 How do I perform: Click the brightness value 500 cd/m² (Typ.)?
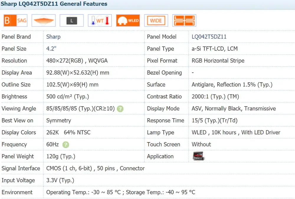click(x=68, y=97)
